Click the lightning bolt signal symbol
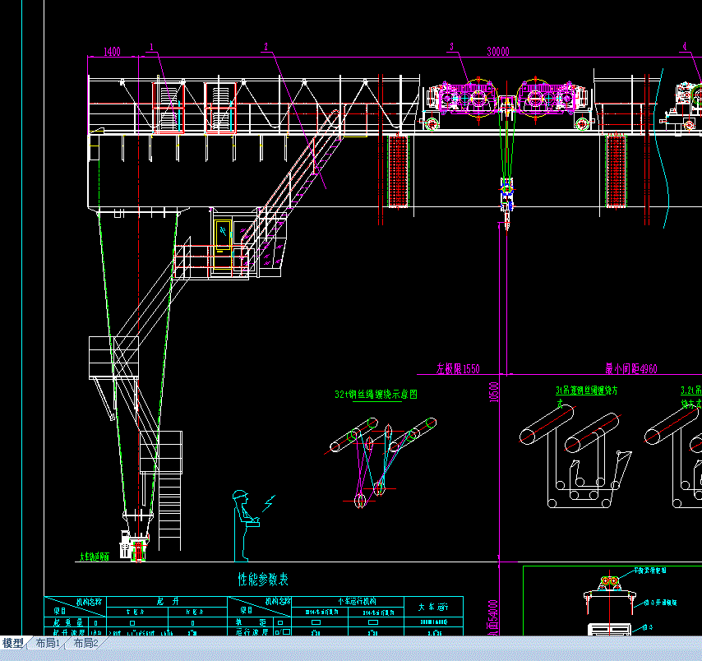This screenshot has width=702, height=661. click(269, 503)
